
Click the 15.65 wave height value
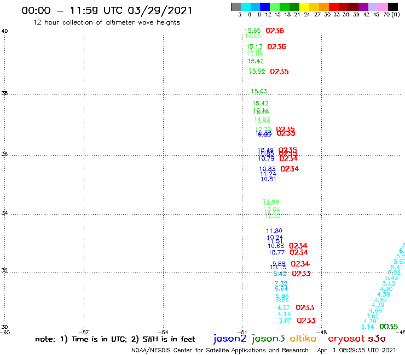[252, 31]
